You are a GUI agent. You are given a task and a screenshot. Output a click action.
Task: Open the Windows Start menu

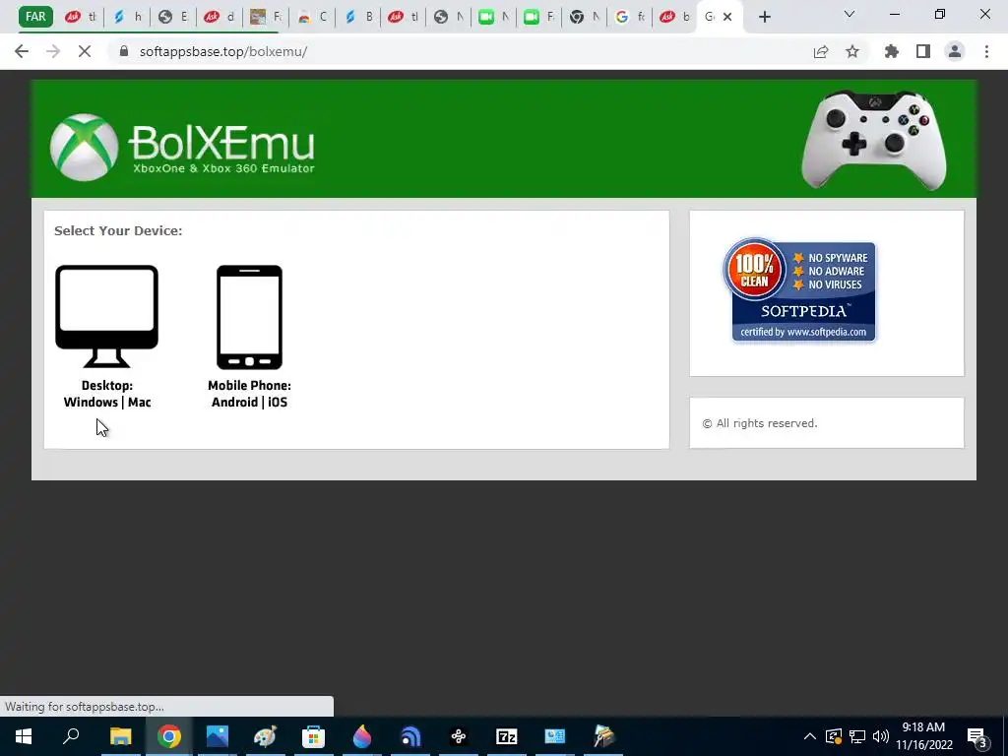24,736
